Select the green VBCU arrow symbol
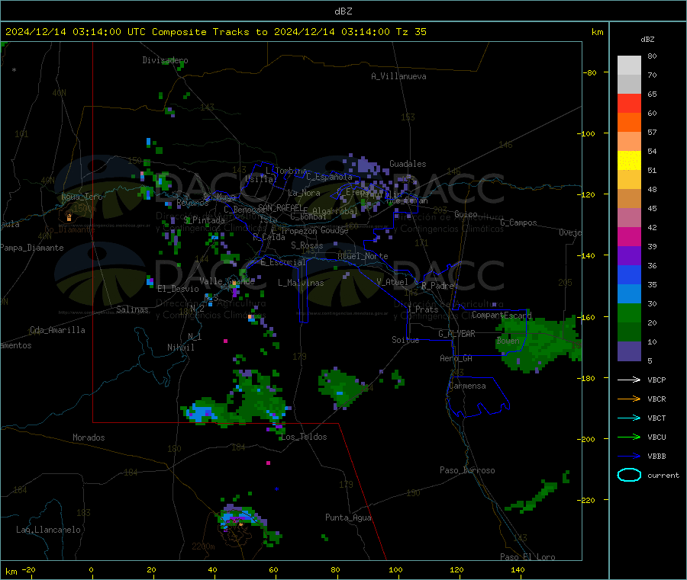Image resolution: width=687 pixels, height=580 pixels. tap(629, 437)
